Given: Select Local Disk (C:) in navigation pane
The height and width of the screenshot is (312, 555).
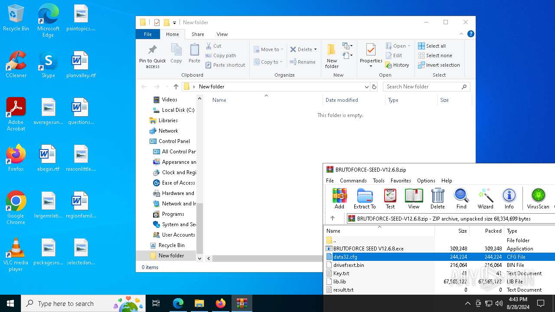Looking at the screenshot, I should pos(173,110).
